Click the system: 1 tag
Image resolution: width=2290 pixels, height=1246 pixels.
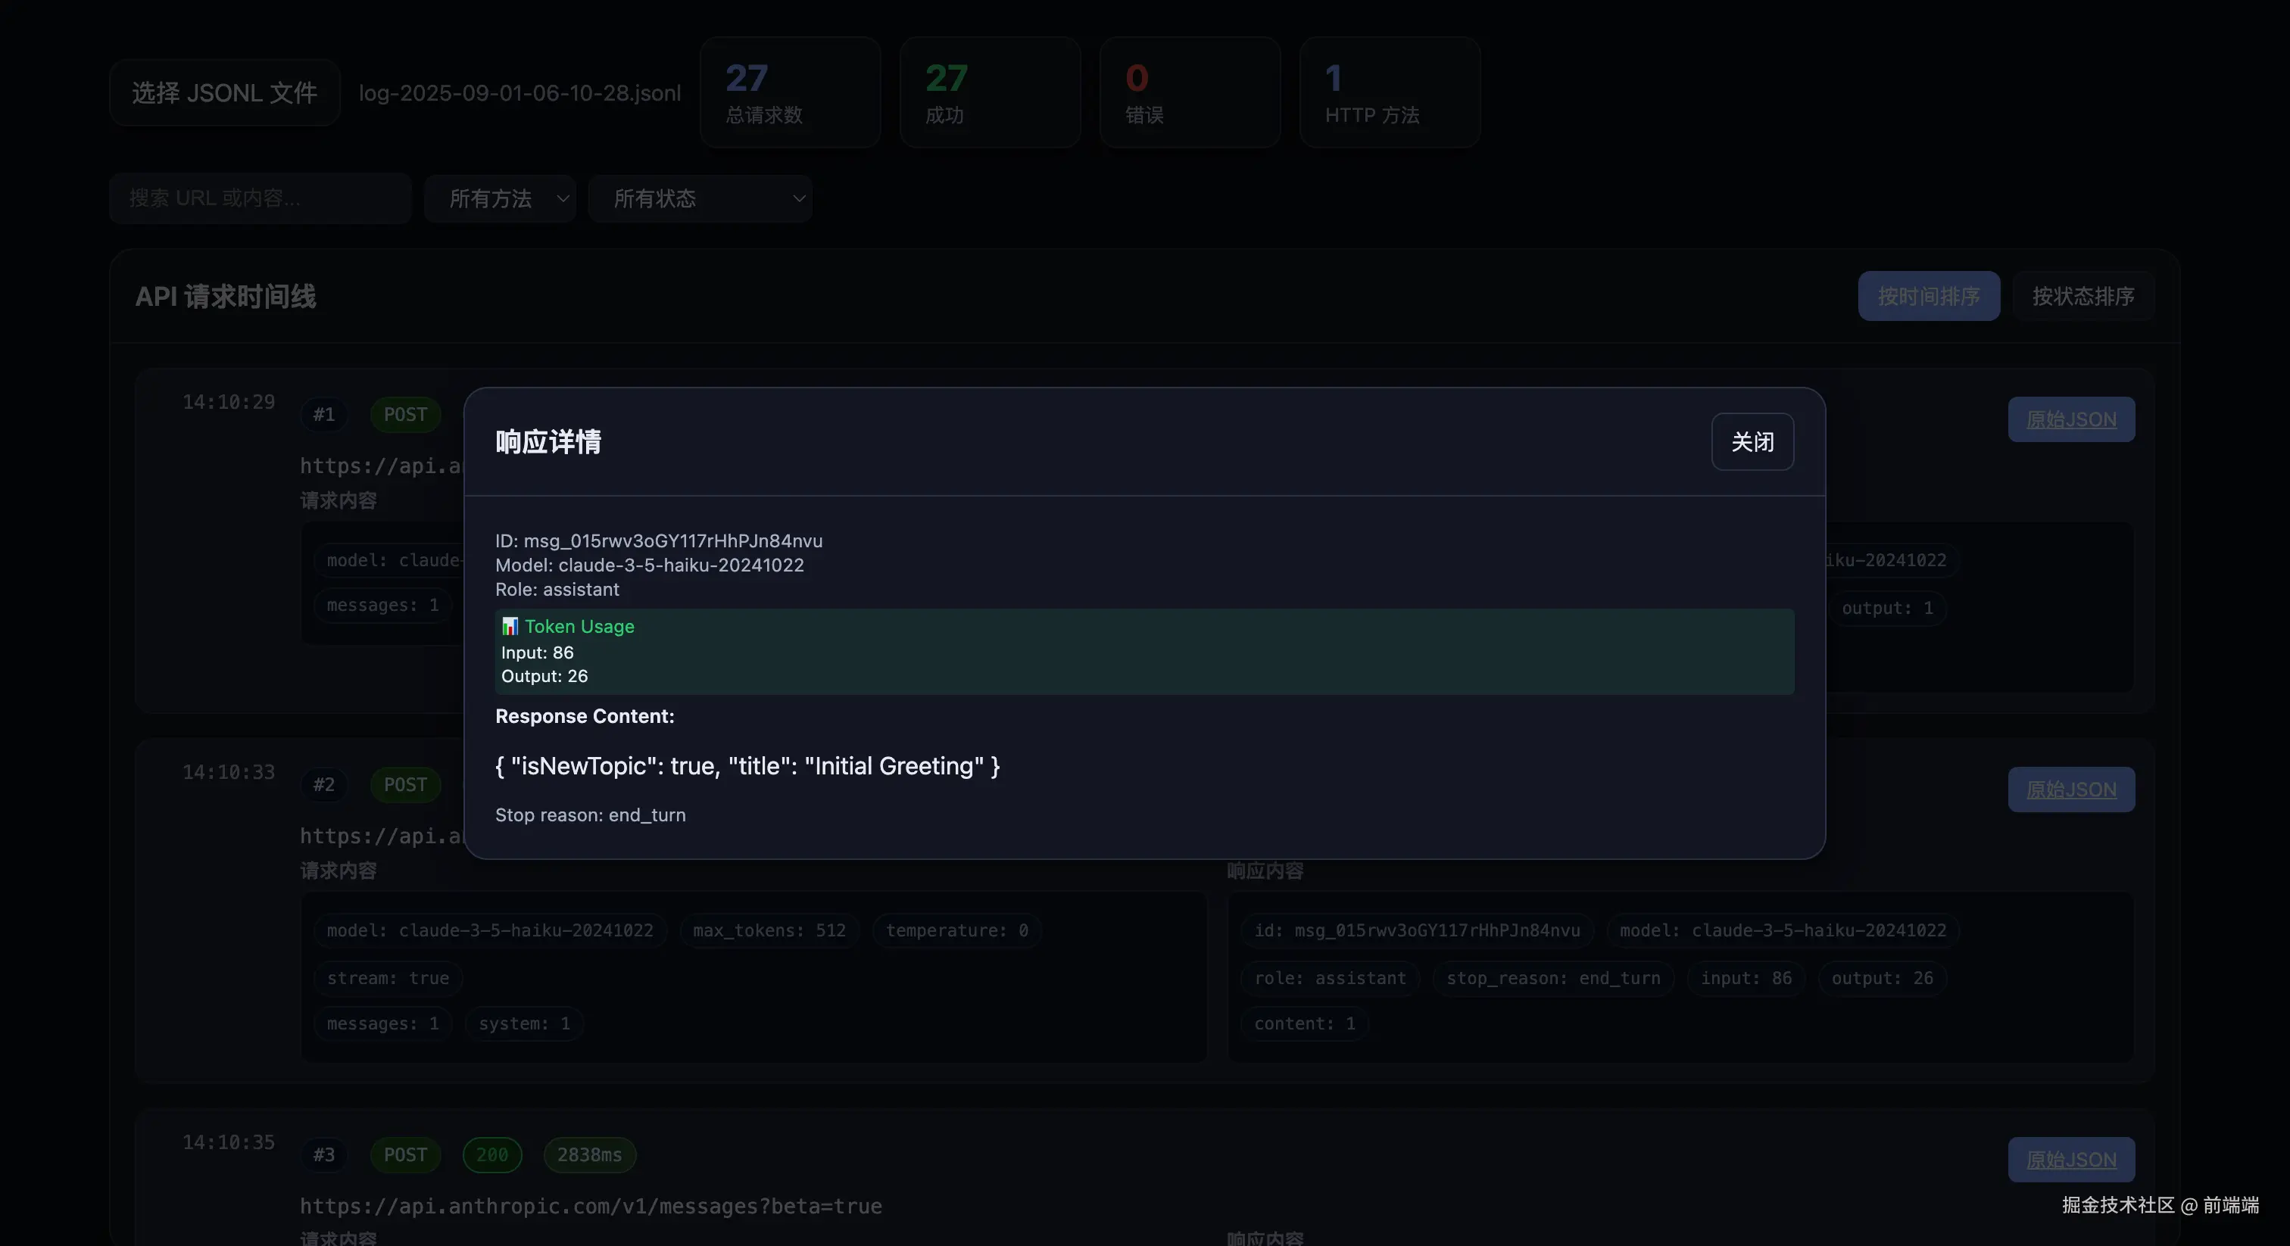click(525, 1023)
